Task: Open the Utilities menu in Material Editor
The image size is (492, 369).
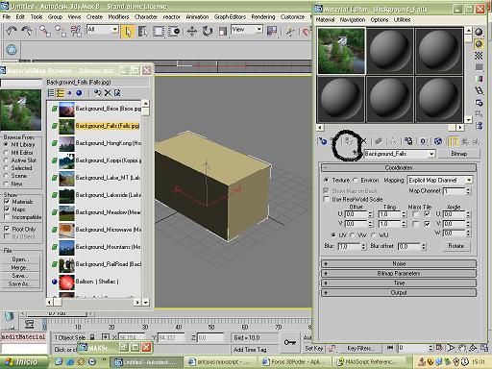Action: [402, 20]
